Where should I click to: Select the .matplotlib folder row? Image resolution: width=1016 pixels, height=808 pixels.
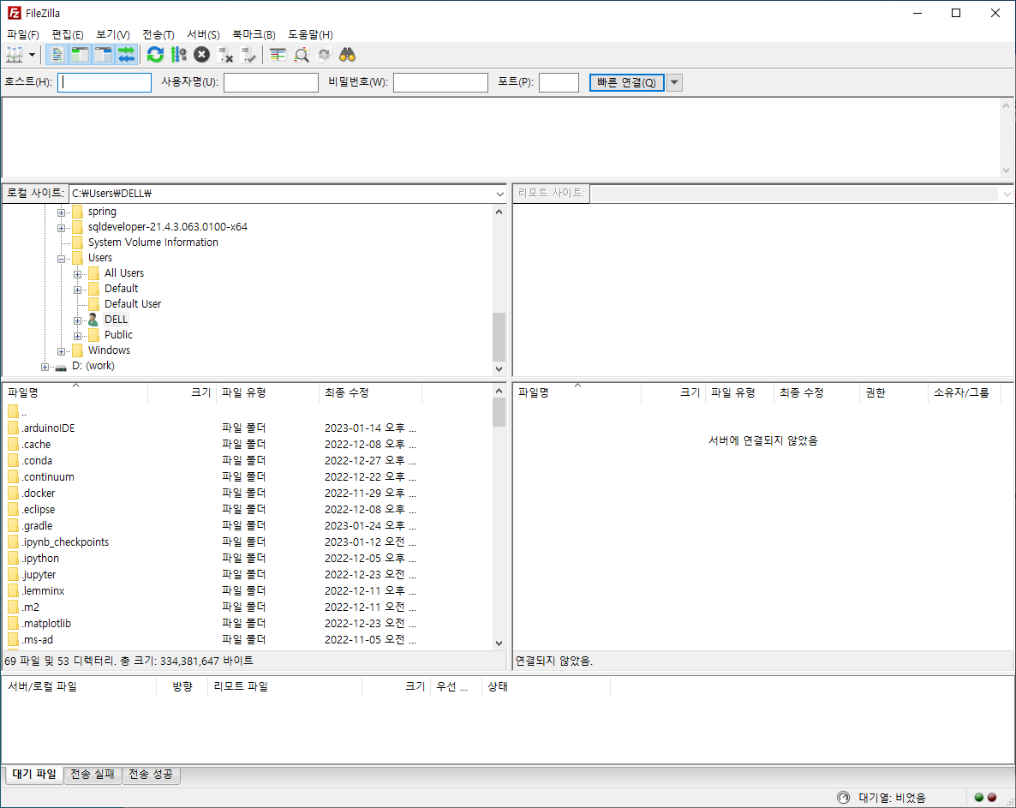coord(246,623)
